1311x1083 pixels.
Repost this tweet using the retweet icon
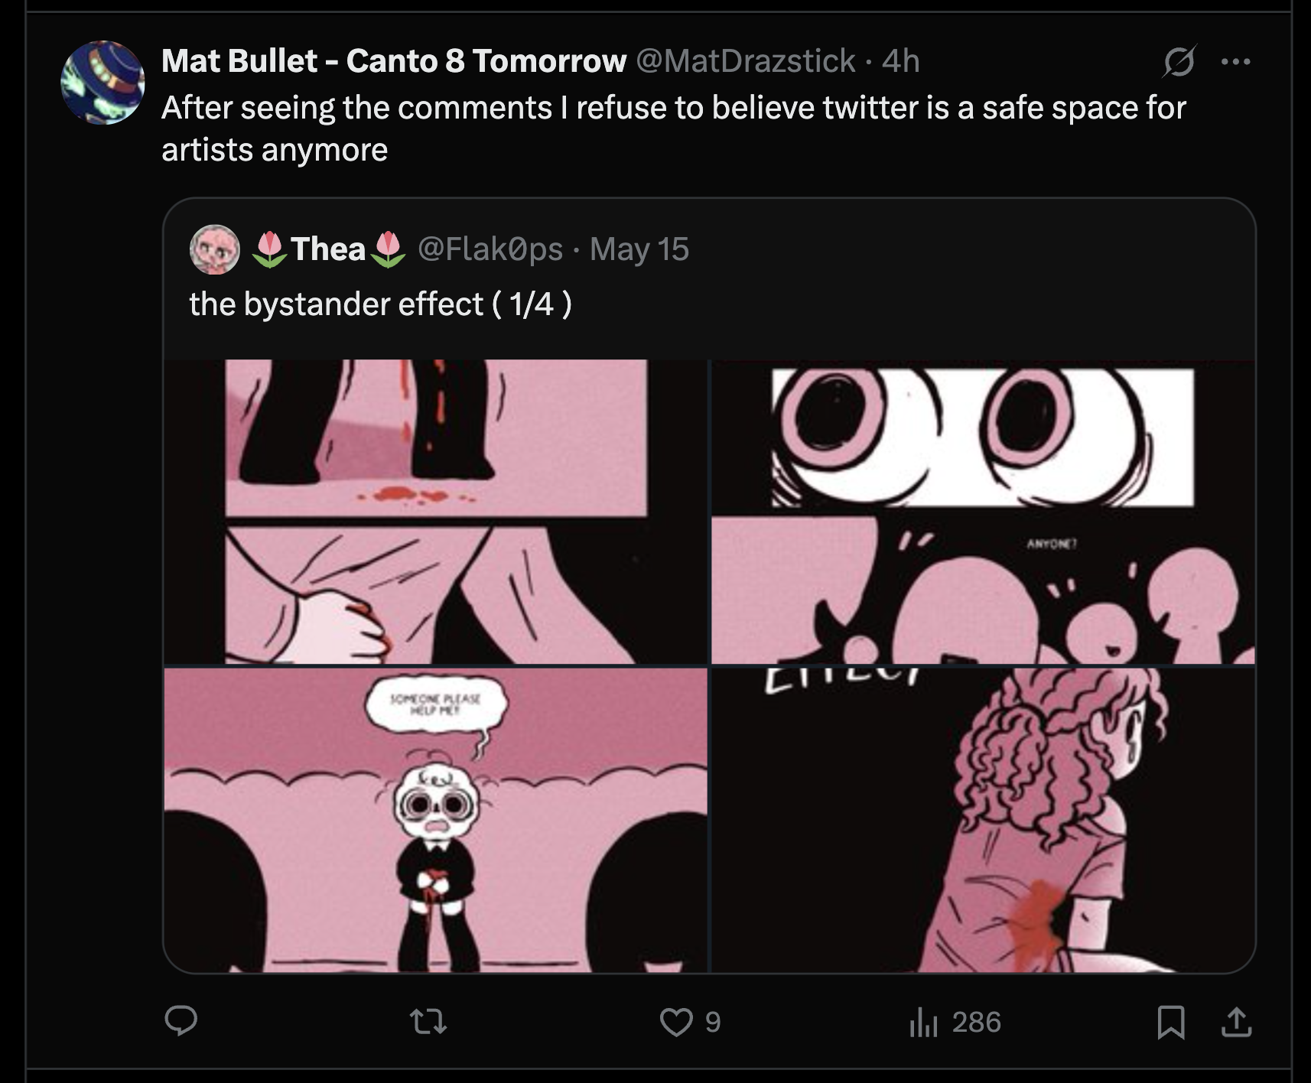pos(428,1021)
